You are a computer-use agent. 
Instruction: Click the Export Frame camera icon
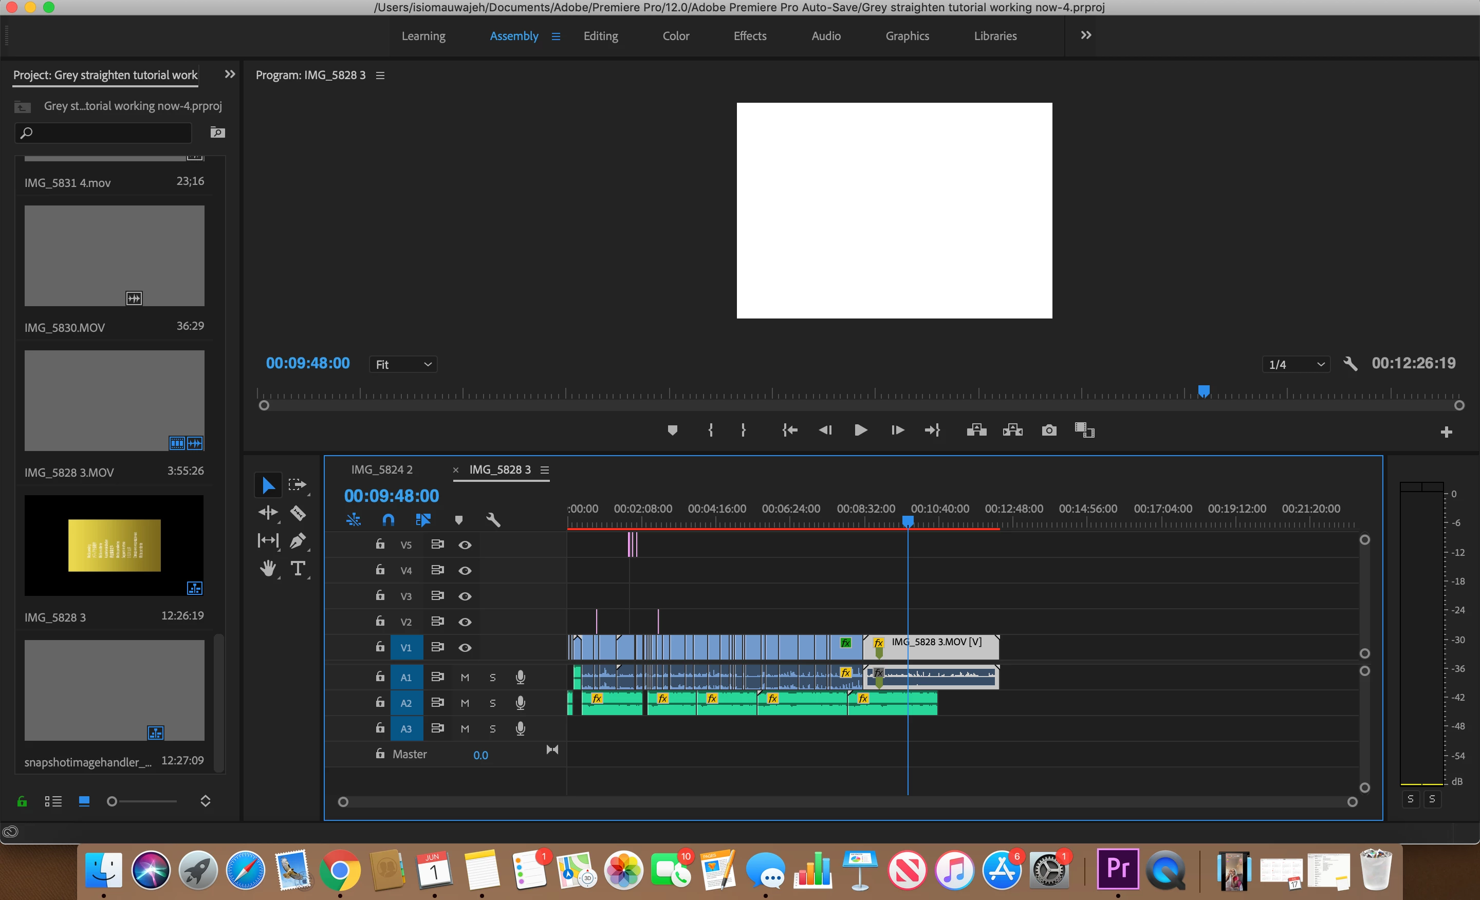coord(1049,430)
